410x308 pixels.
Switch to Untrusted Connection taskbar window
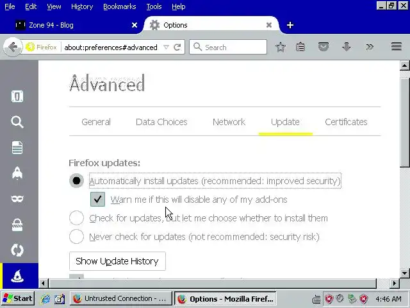(x=121, y=298)
